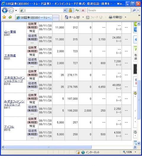Select the 279,785 price cell
Image resolution: width=142 pixels, height=166 pixels.
[72, 87]
